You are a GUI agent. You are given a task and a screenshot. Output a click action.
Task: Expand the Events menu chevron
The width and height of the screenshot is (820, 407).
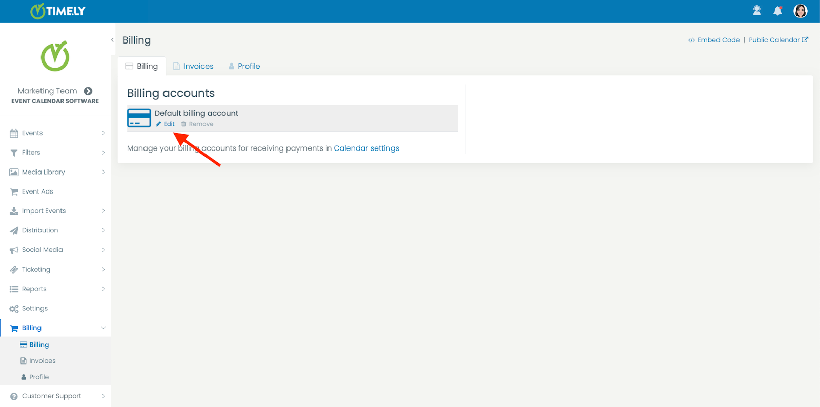[103, 133]
